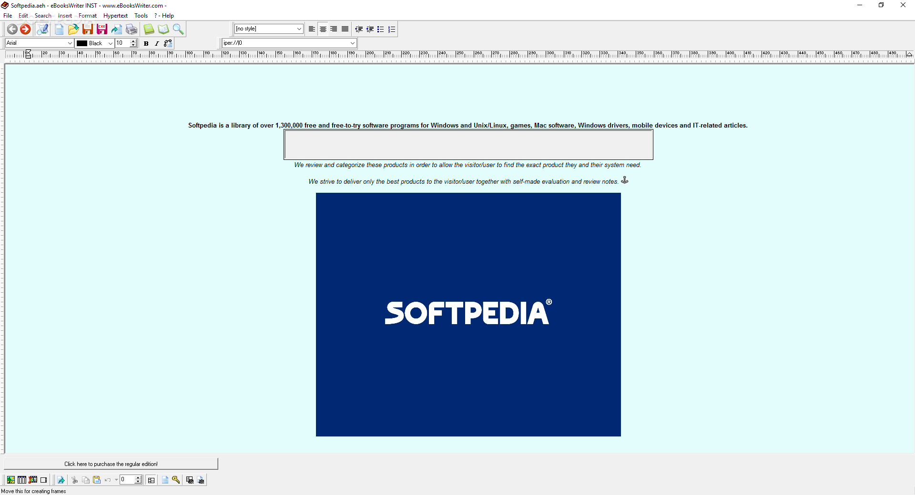The image size is (915, 495).
Task: Open the Arial font name dropdown
Action: pyautogui.click(x=39, y=43)
